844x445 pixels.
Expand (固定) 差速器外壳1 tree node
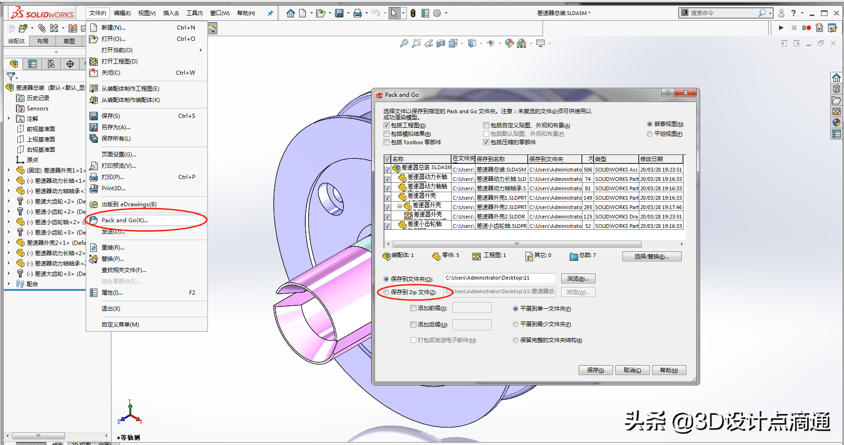click(x=8, y=170)
